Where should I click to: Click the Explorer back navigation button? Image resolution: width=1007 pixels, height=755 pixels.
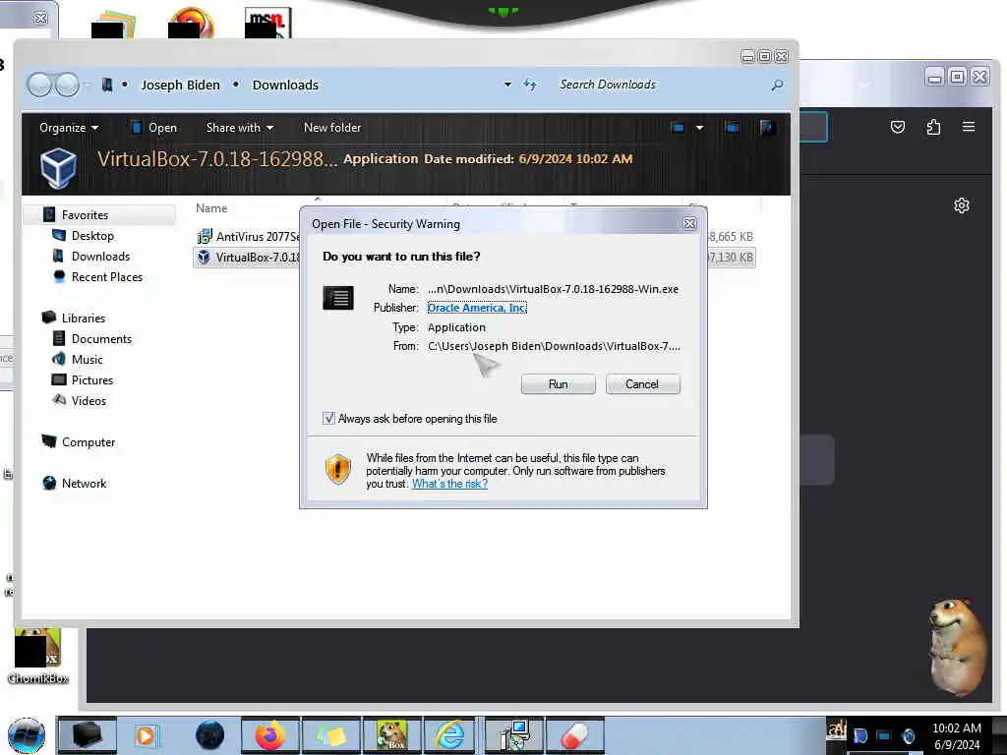click(x=39, y=85)
